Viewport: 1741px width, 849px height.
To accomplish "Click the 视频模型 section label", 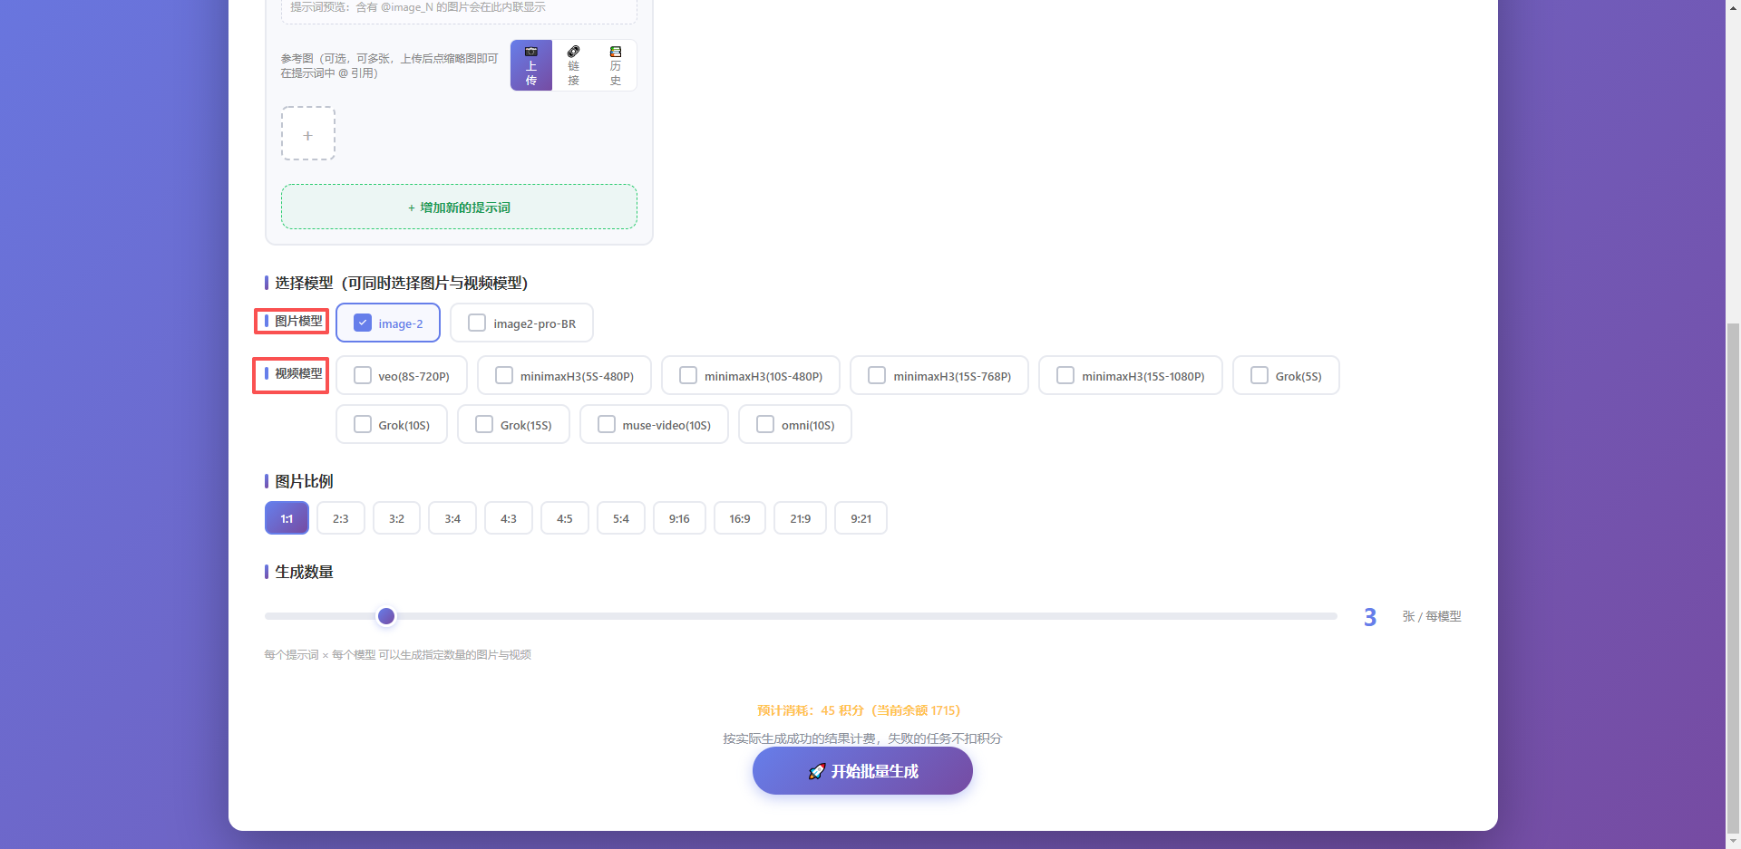I will (298, 373).
